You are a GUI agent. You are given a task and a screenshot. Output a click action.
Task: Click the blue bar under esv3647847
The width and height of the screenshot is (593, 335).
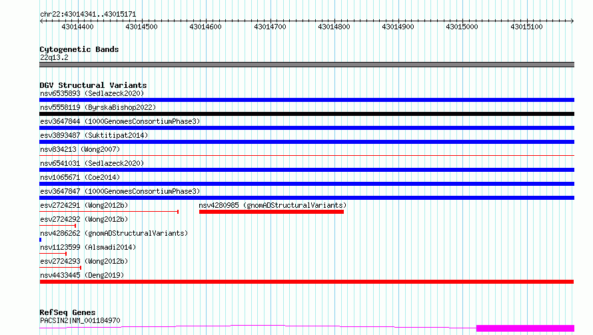306,198
